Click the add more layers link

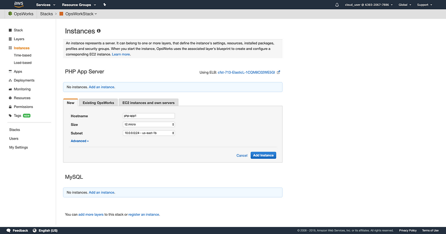click(x=91, y=215)
